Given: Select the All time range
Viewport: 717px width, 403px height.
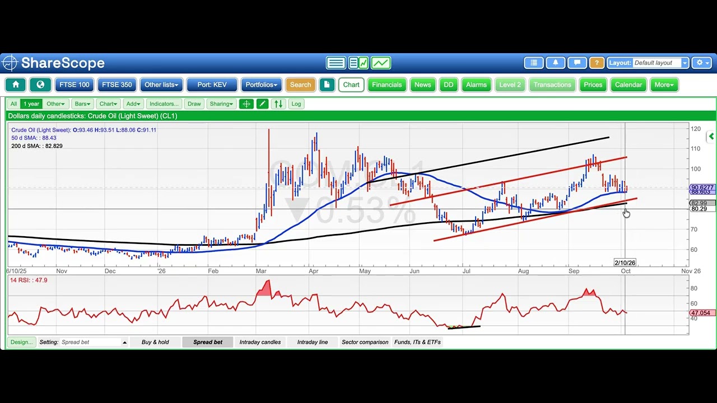Looking at the screenshot, I should (13, 104).
